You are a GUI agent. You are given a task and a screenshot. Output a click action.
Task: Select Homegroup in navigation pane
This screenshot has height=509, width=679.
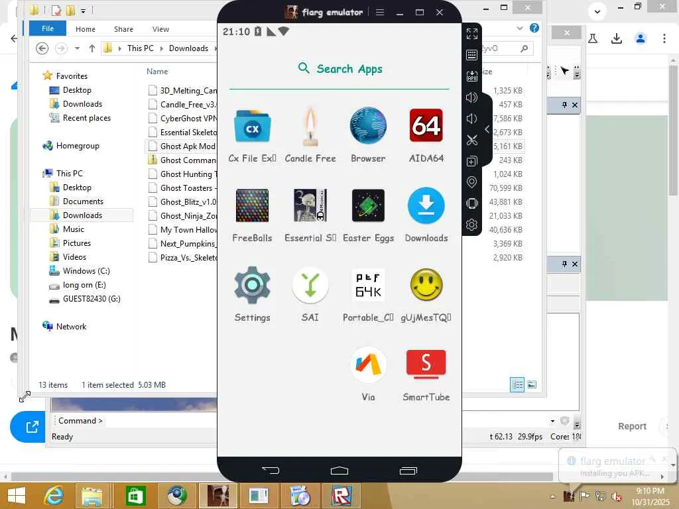(78, 145)
